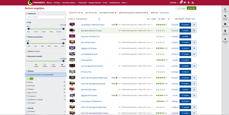Remove the resolution Quad HD/4K filter chip
The width and height of the screenshot is (229, 115).
147,13
